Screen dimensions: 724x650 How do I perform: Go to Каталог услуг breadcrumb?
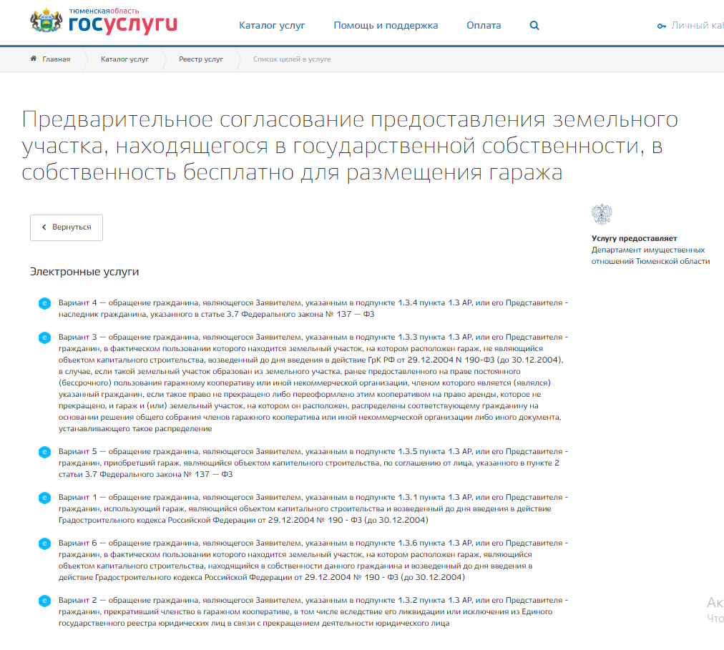coord(124,59)
